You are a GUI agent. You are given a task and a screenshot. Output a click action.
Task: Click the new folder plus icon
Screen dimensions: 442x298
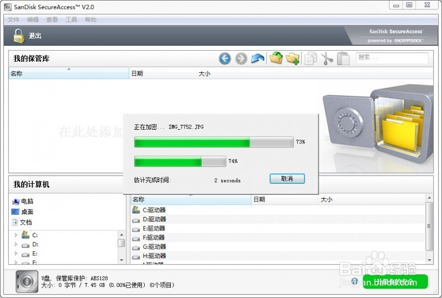[x=293, y=58]
